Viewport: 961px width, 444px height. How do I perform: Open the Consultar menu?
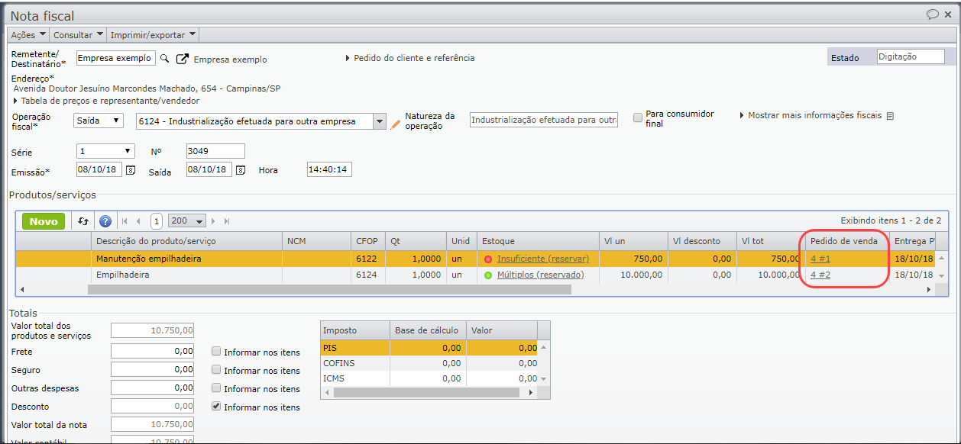tap(78, 35)
